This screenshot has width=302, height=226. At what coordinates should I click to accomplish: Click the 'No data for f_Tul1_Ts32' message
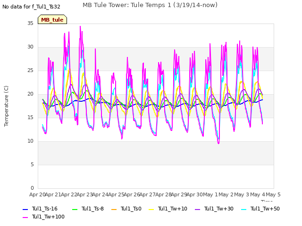pos(31,7)
